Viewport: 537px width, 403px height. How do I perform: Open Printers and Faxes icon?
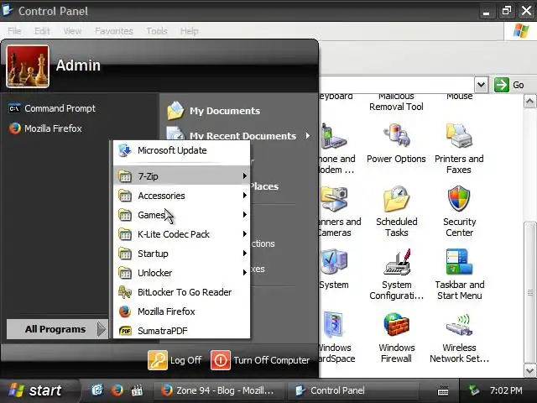click(x=459, y=149)
